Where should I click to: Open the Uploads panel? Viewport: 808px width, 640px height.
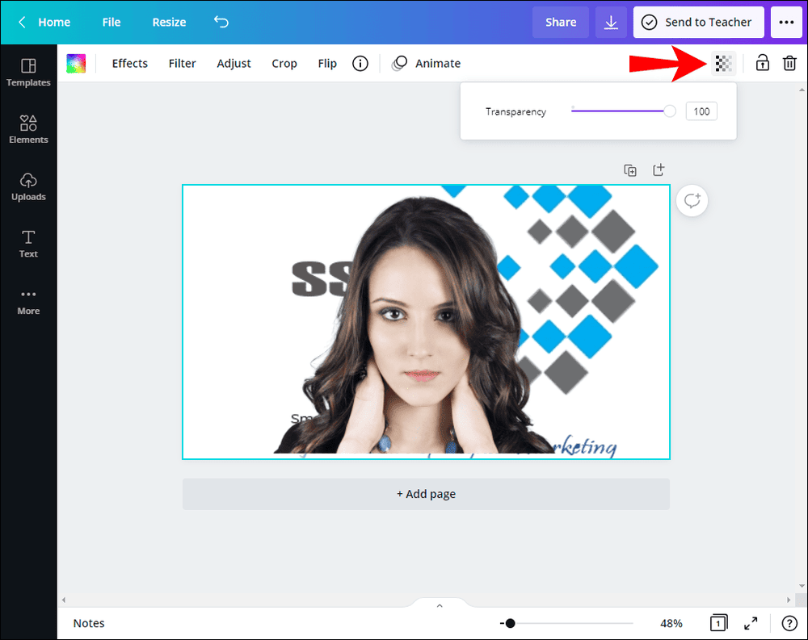click(28, 186)
